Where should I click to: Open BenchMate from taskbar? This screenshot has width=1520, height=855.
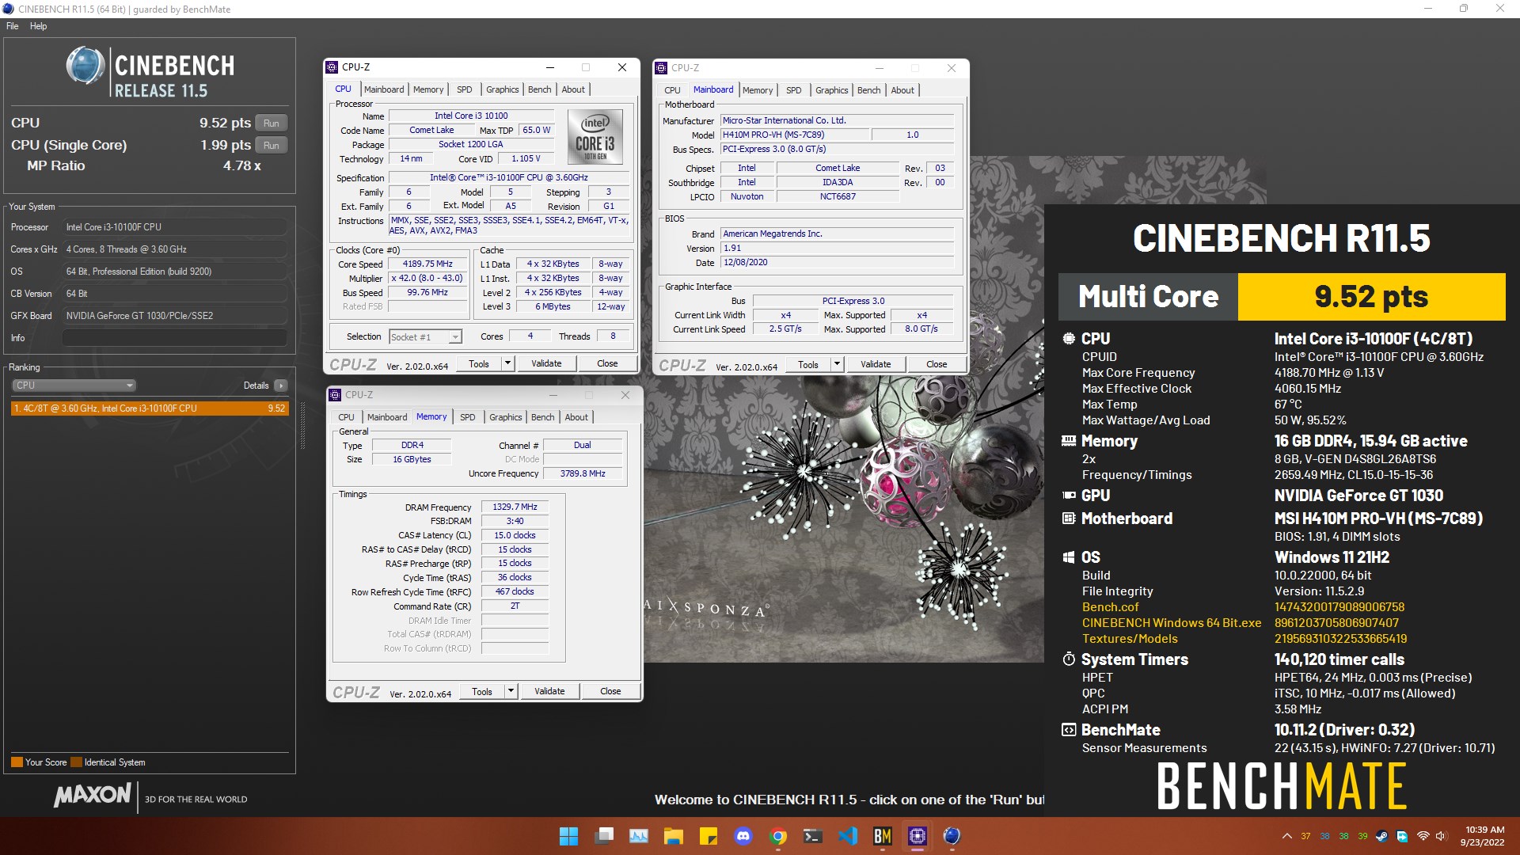pyautogui.click(x=883, y=836)
